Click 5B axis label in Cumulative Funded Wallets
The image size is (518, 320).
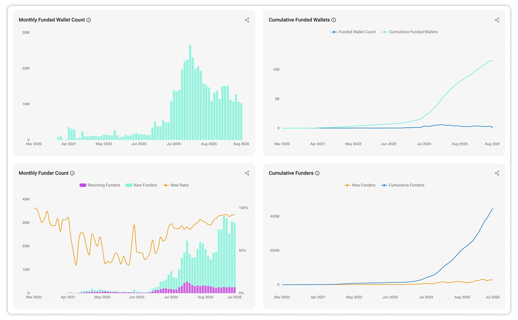click(277, 99)
